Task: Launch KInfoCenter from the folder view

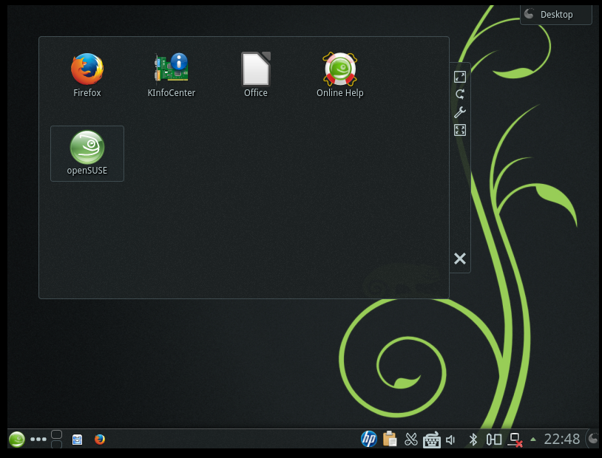Action: click(172, 75)
